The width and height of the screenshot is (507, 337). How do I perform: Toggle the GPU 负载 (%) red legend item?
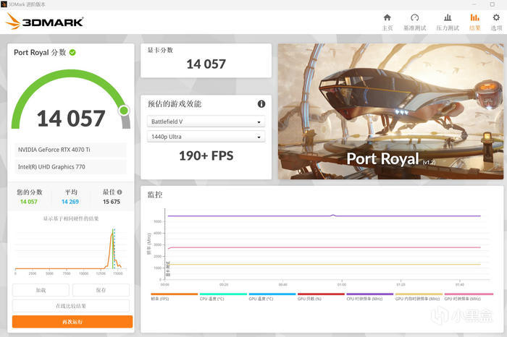(x=321, y=297)
